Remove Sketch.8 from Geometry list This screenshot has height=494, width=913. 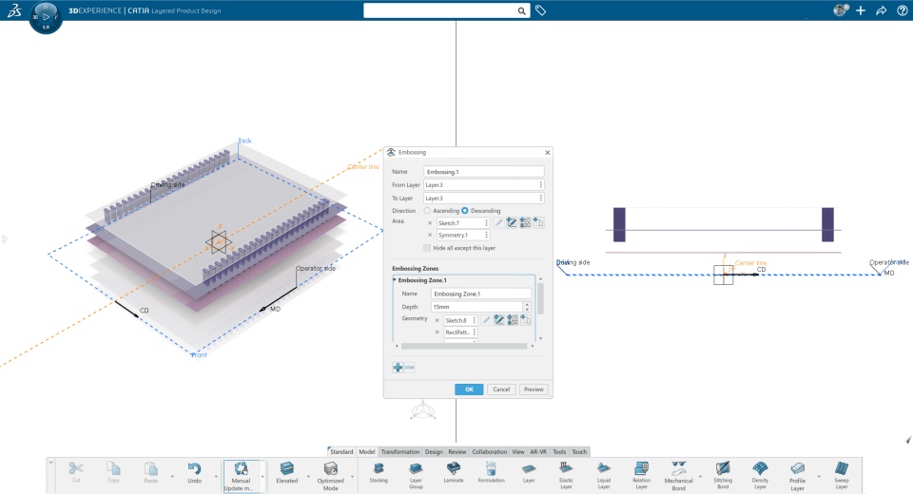pyautogui.click(x=437, y=320)
